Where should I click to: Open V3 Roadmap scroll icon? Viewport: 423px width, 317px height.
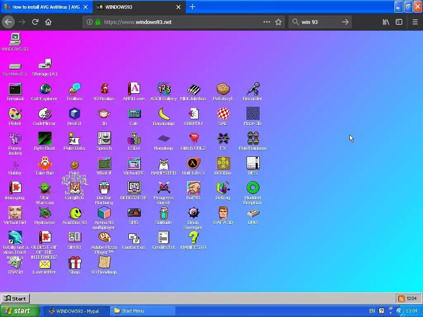pyautogui.click(x=104, y=265)
